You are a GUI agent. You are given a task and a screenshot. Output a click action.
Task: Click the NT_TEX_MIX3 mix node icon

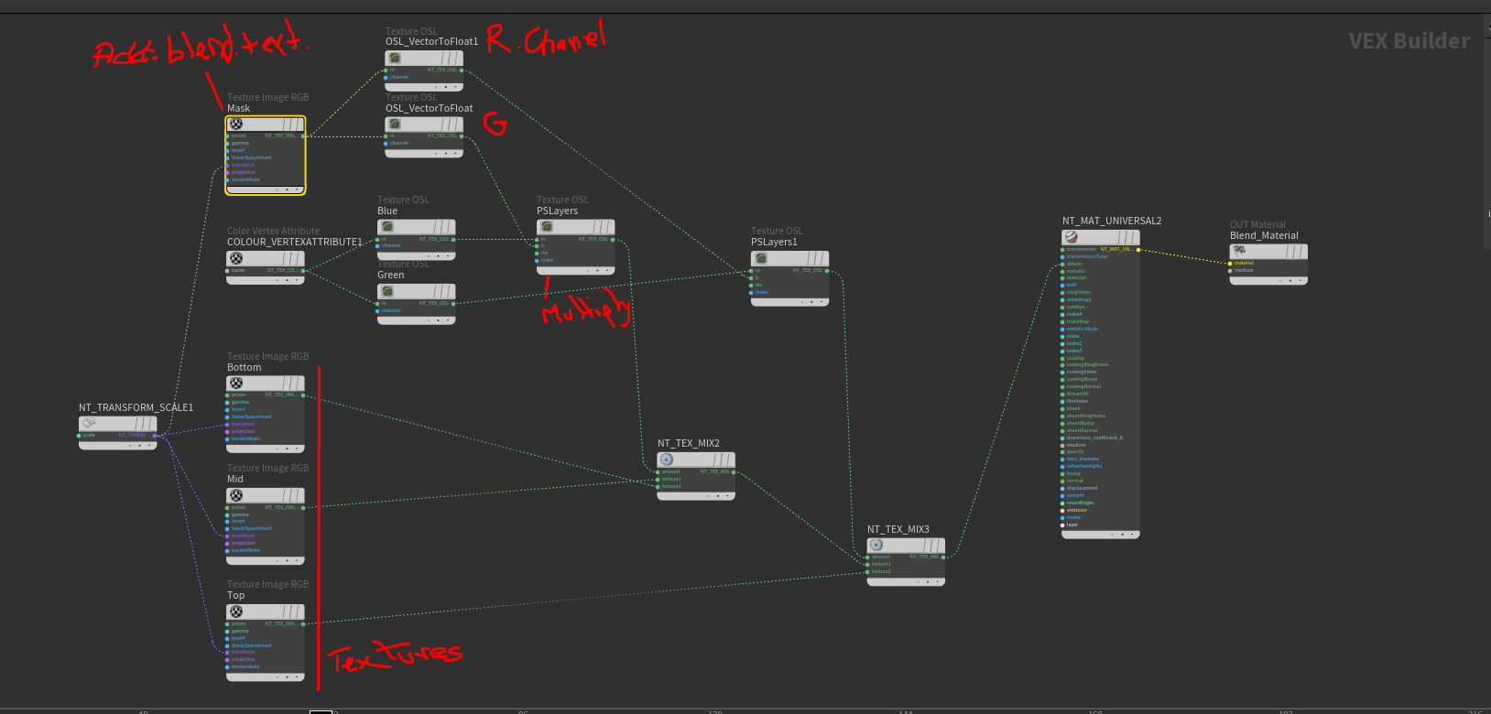[876, 545]
